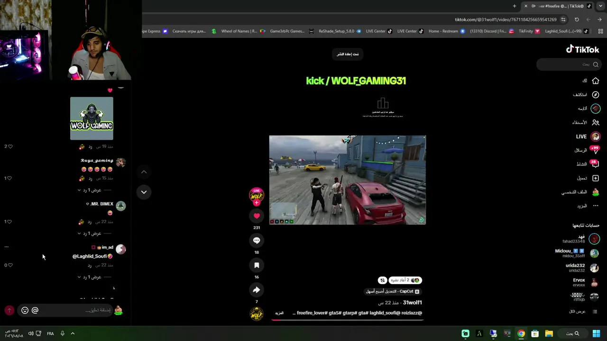Viewport: 607px width, 341px height.
Task: Open the tab search dropdown in Chrome
Action: click(x=601, y=6)
